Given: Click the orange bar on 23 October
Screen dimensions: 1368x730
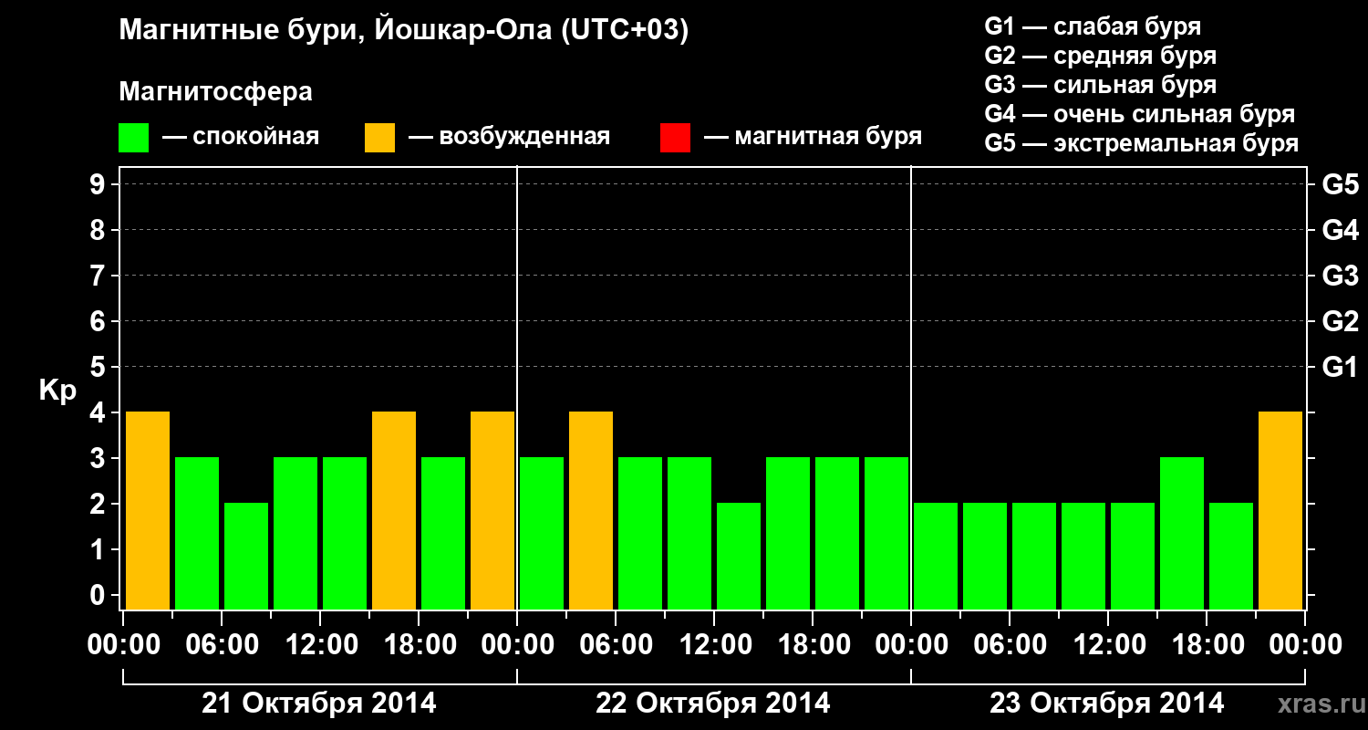Looking at the screenshot, I should tap(1280, 511).
